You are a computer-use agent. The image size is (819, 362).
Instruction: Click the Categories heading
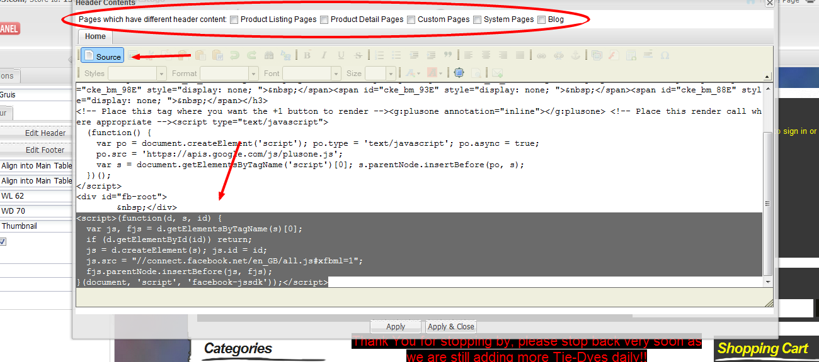(x=238, y=349)
